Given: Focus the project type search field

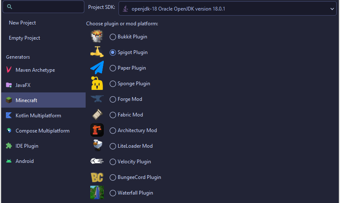Looking at the screenshot, I should [x=43, y=7].
